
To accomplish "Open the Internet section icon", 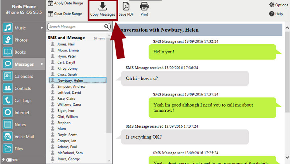I will (x=8, y=112).
